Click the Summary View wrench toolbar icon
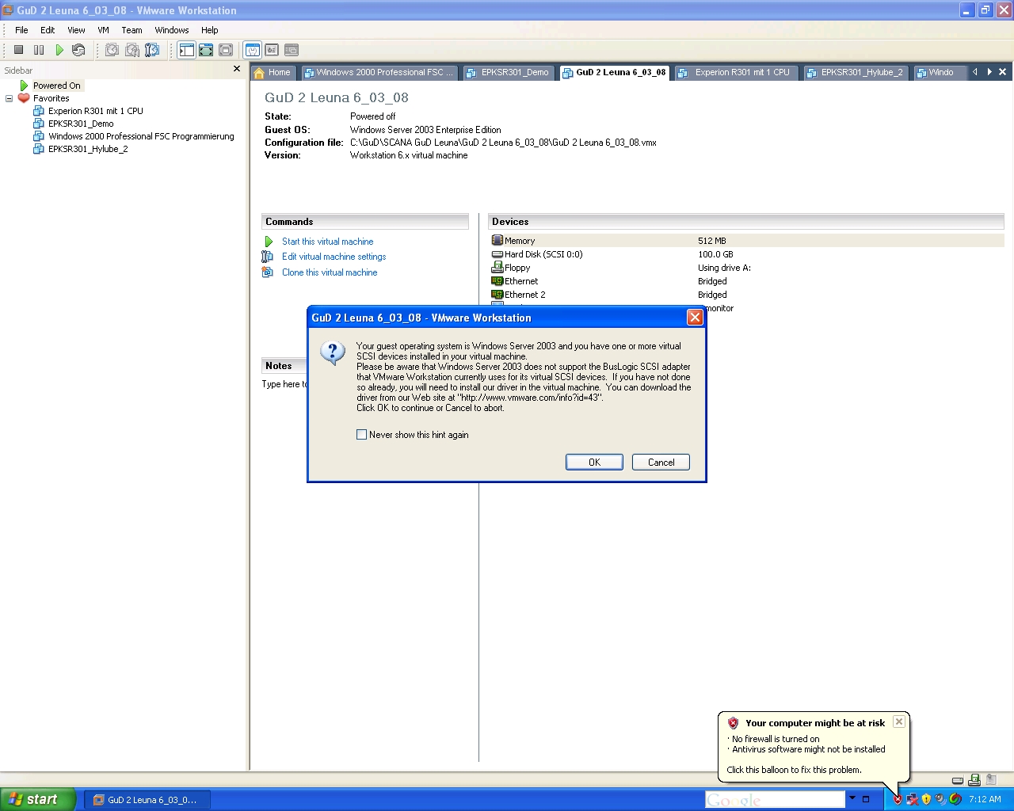Viewport: 1014px width, 811px height. [253, 50]
